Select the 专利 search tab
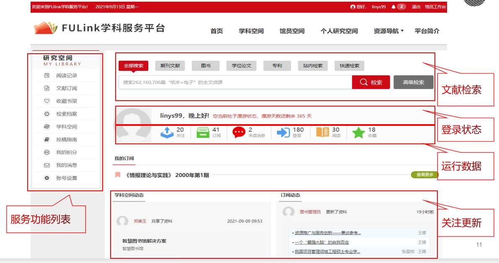499x263 pixels. pos(277,66)
